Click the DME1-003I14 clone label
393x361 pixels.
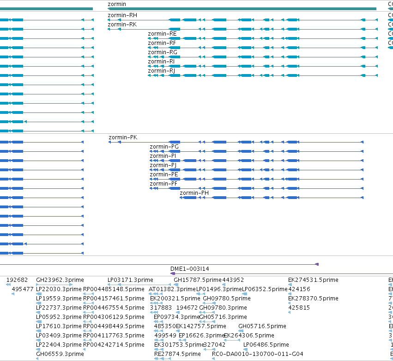[190, 269]
